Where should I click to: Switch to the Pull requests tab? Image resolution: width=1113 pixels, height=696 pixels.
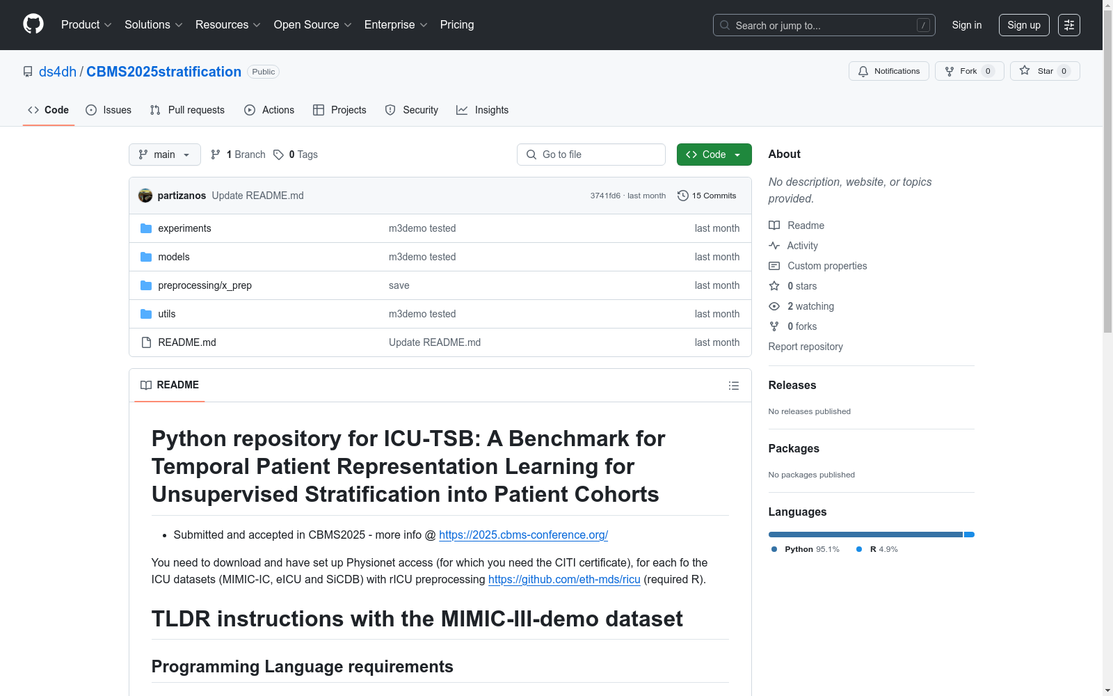(x=187, y=110)
